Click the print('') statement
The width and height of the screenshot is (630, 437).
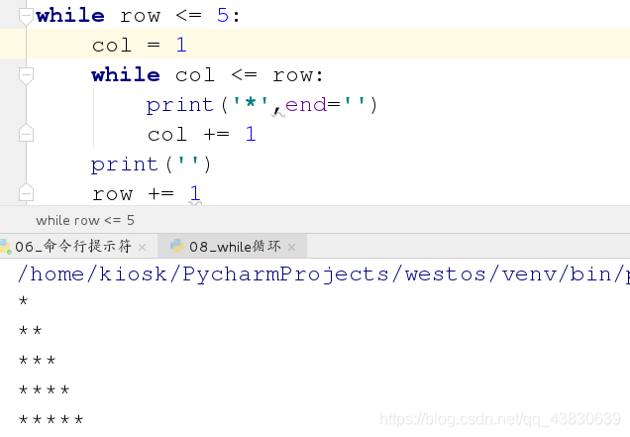[x=151, y=164]
